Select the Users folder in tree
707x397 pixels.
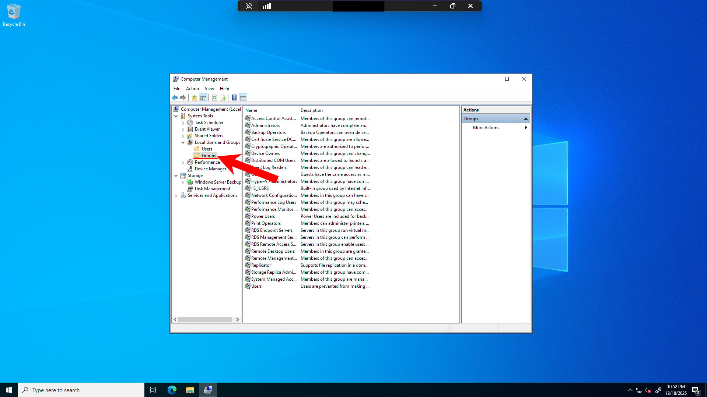click(x=207, y=149)
